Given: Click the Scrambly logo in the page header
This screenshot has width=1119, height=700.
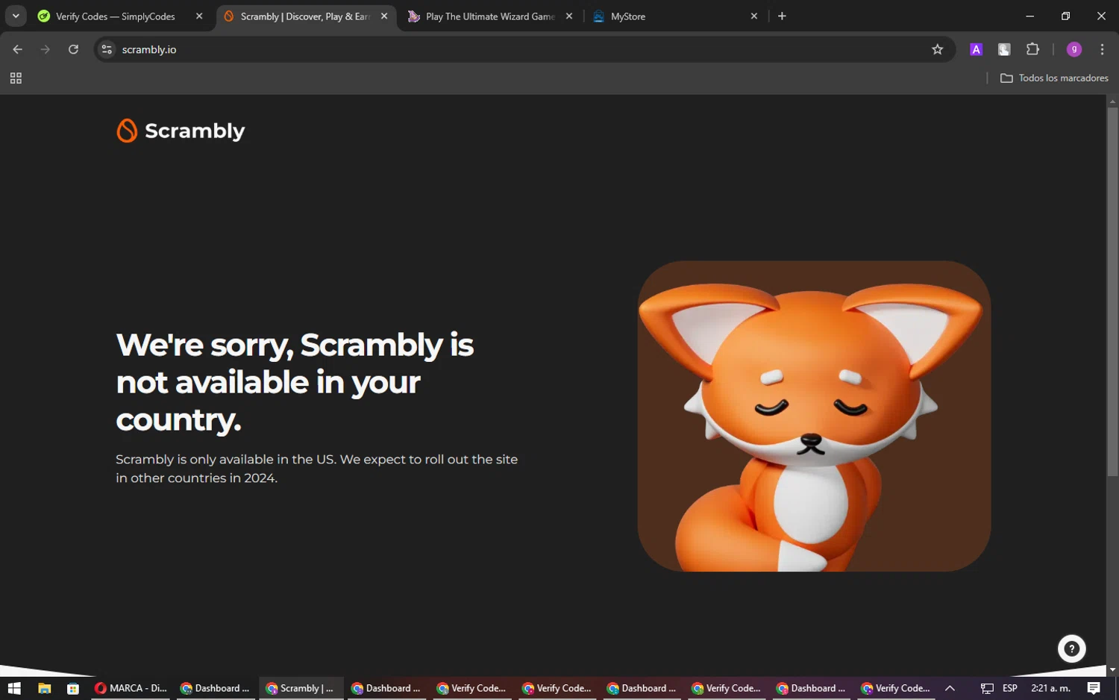Looking at the screenshot, I should [181, 131].
